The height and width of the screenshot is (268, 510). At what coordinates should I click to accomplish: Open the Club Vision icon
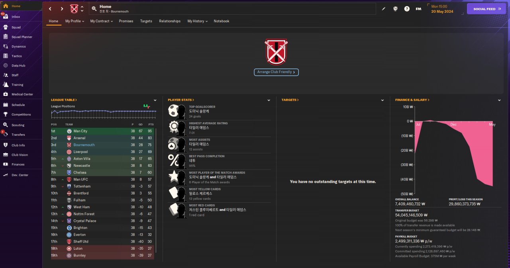6,155
